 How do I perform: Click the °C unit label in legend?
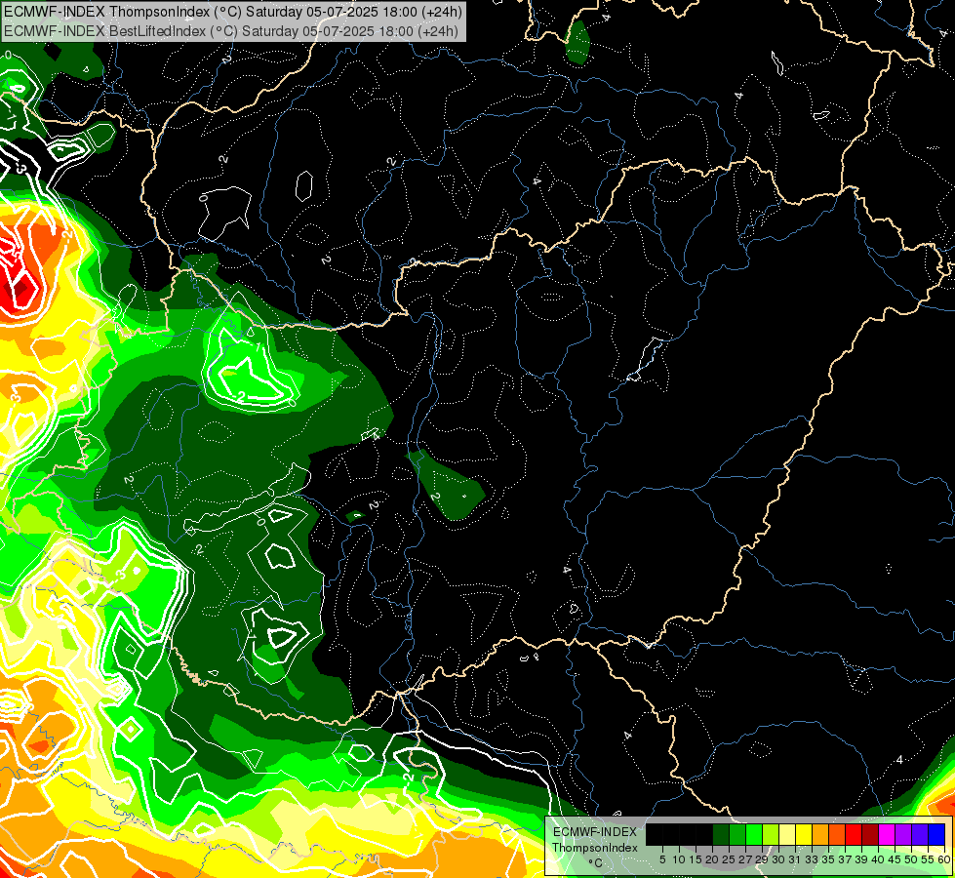[x=596, y=862]
